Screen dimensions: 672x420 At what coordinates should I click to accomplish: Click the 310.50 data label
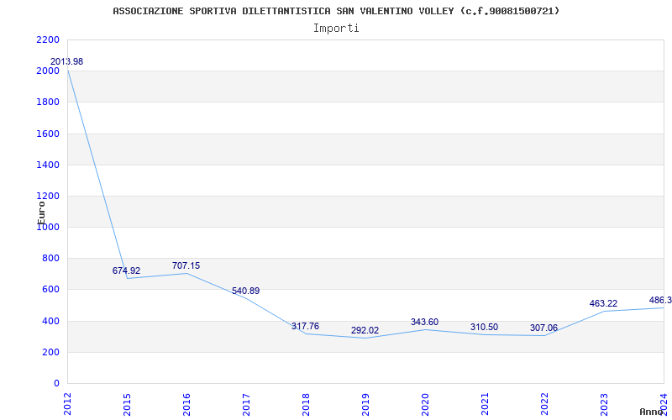click(484, 327)
